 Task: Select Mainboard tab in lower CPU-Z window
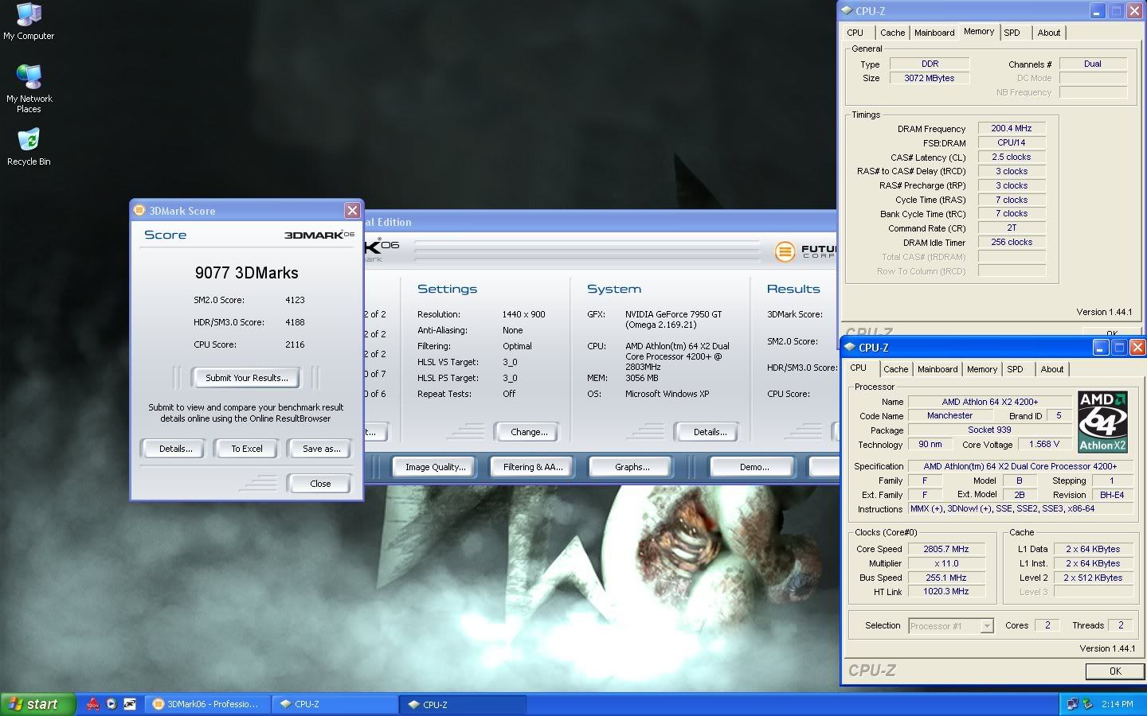(x=938, y=369)
